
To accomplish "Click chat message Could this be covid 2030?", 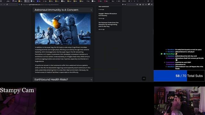I will [183, 63].
